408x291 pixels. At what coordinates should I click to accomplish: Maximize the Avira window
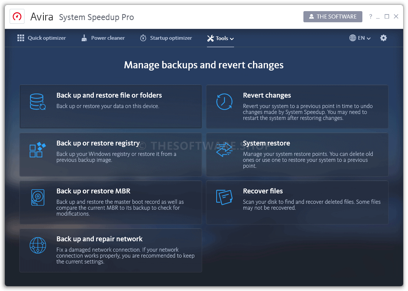387,16
